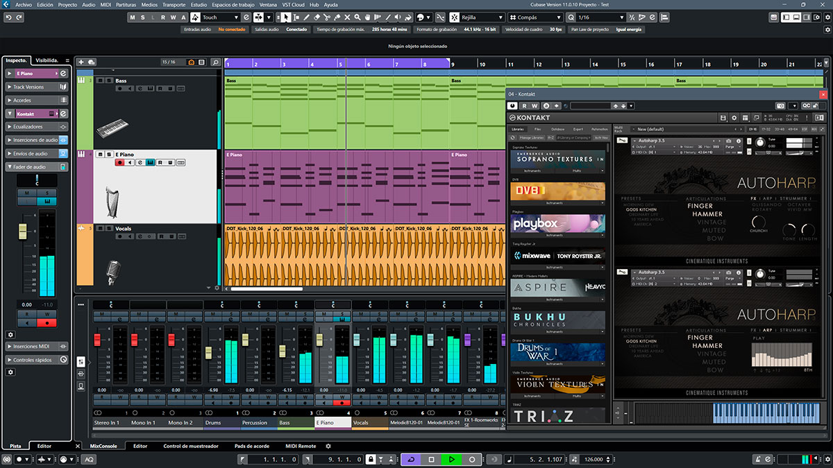Select the Erase tool
833x468 pixels.
click(317, 17)
